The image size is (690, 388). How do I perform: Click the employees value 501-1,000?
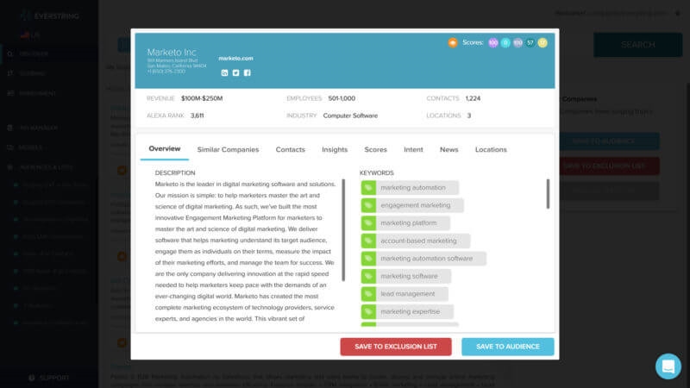click(x=342, y=98)
